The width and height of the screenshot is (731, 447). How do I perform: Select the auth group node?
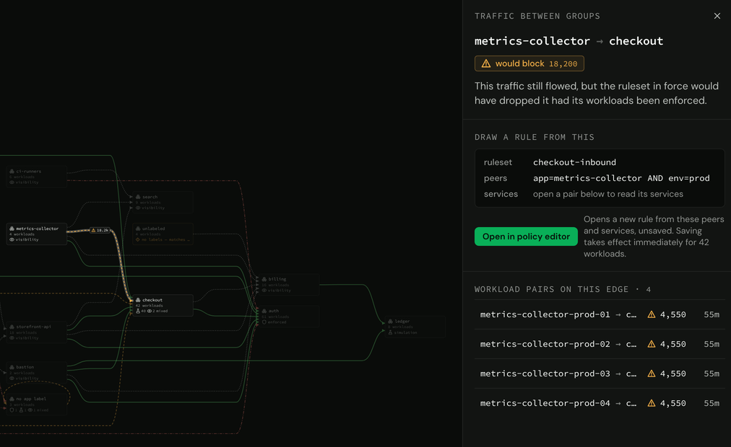coord(289,316)
